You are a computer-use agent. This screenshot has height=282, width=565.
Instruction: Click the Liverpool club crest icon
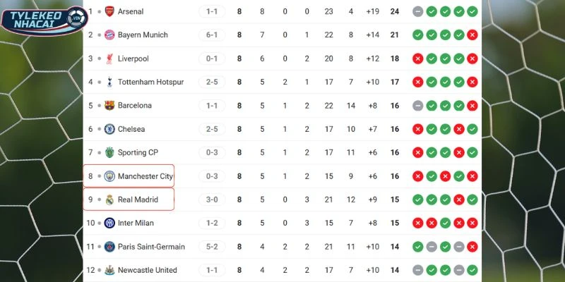click(109, 59)
